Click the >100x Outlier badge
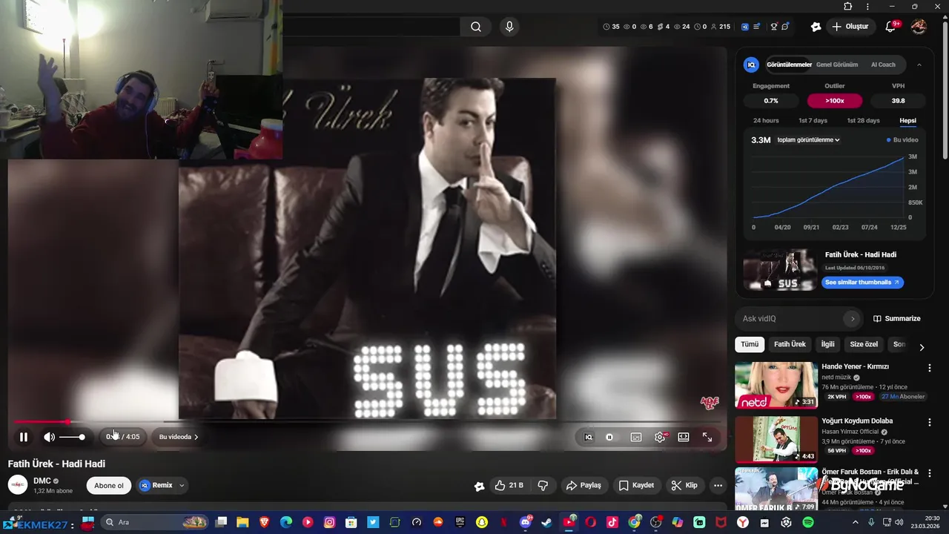 tap(835, 100)
